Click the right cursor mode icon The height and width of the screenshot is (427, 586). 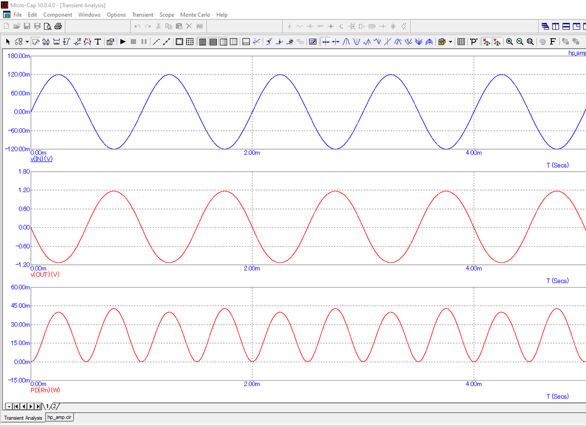[335, 42]
